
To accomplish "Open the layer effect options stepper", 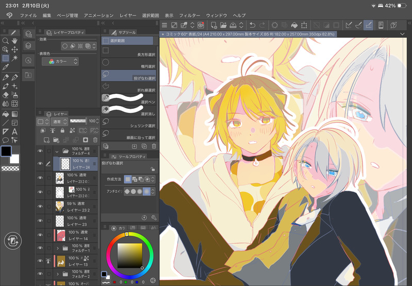I will coord(94,46).
